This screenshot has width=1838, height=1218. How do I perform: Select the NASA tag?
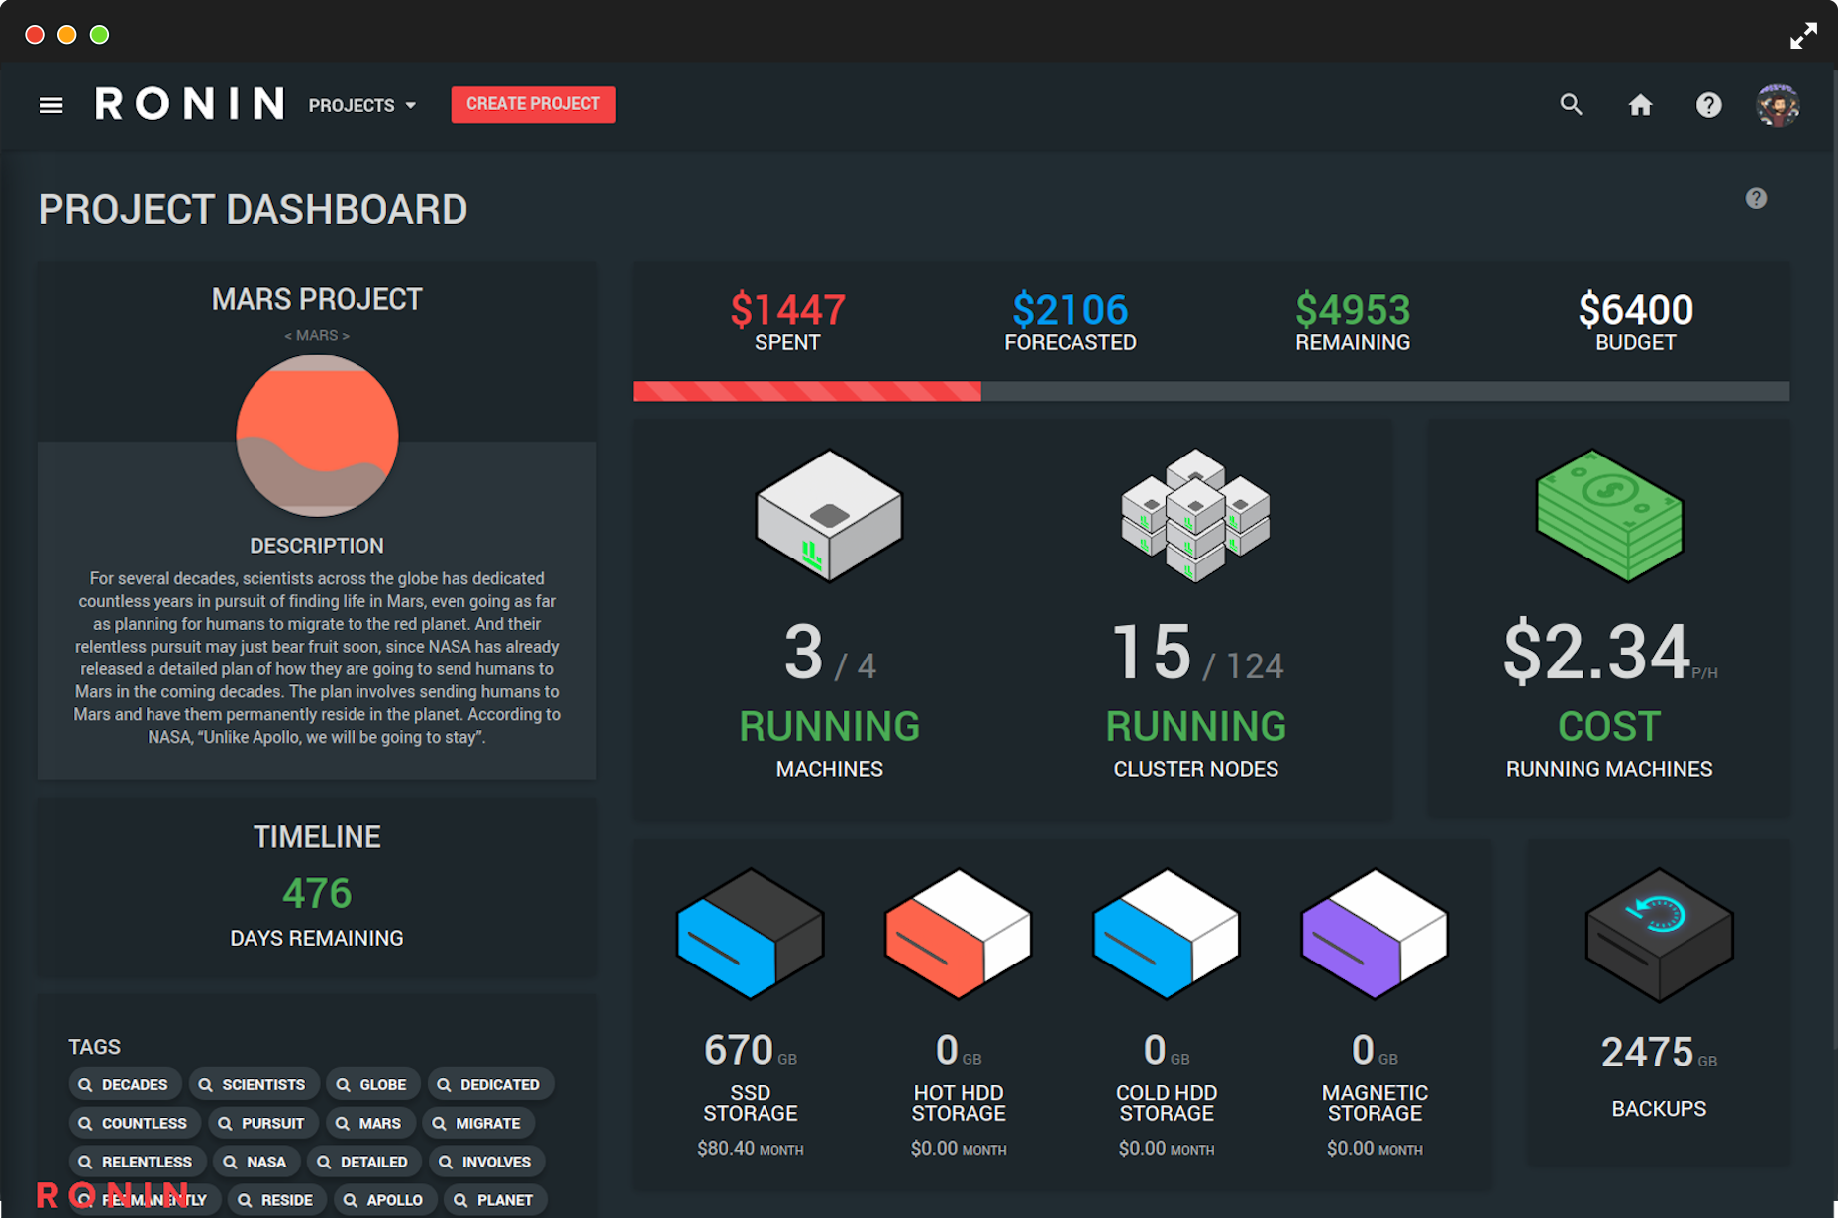[x=255, y=1162]
